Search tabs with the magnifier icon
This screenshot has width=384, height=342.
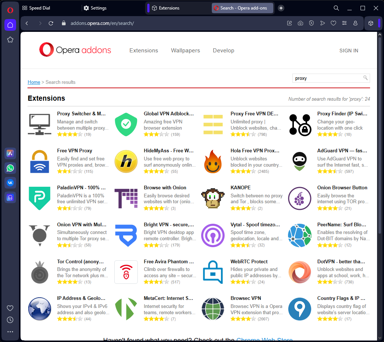tap(336, 8)
